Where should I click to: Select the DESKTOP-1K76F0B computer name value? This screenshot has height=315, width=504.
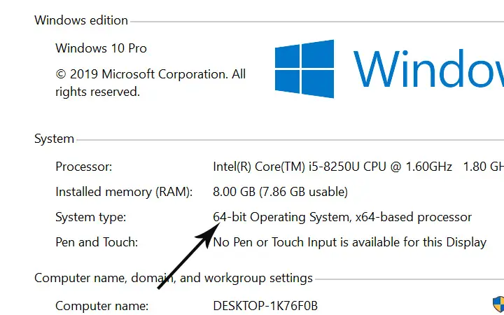(265, 306)
